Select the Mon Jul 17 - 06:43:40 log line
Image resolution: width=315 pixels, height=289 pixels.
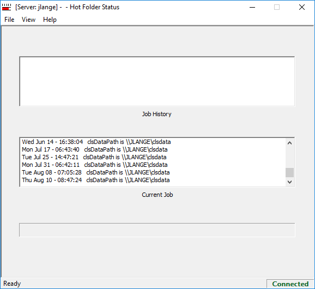coord(95,149)
